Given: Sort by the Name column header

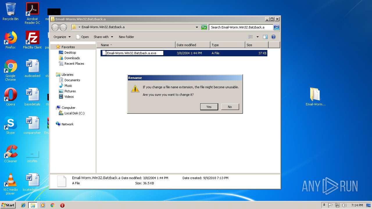Looking at the screenshot, I should tap(136, 45).
